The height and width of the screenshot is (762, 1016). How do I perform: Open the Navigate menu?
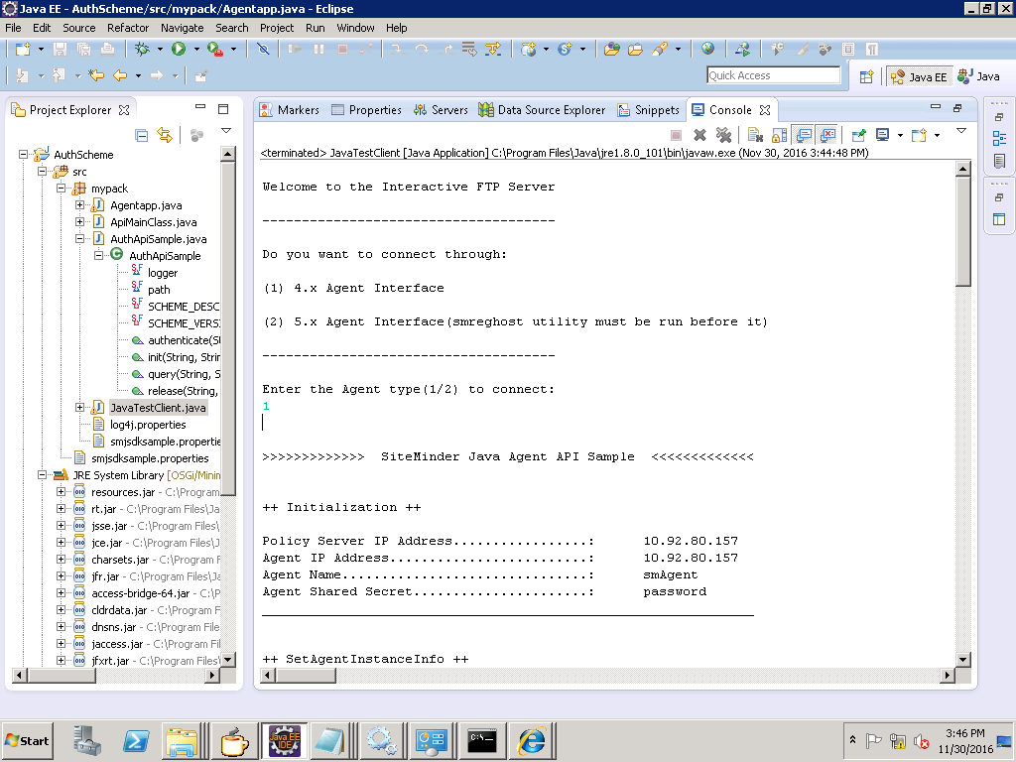point(183,28)
